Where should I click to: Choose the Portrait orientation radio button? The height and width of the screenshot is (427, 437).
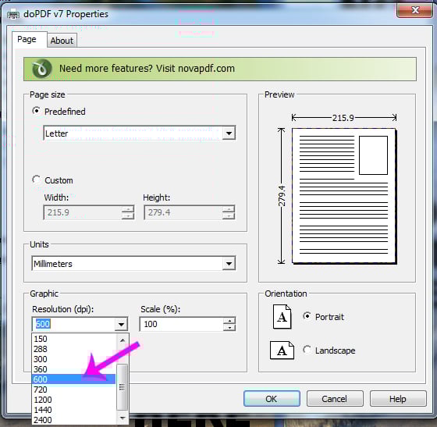(x=307, y=316)
